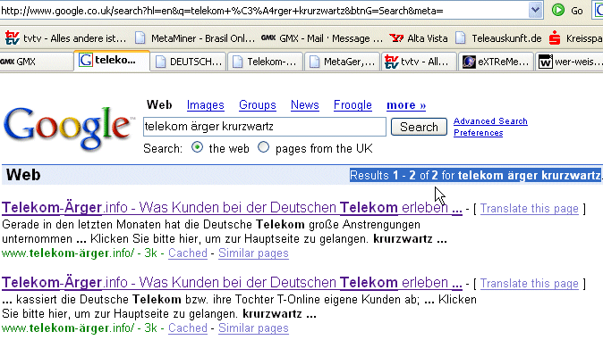This screenshot has height=340, width=603.
Task: Click the more » link
Action: click(x=406, y=105)
